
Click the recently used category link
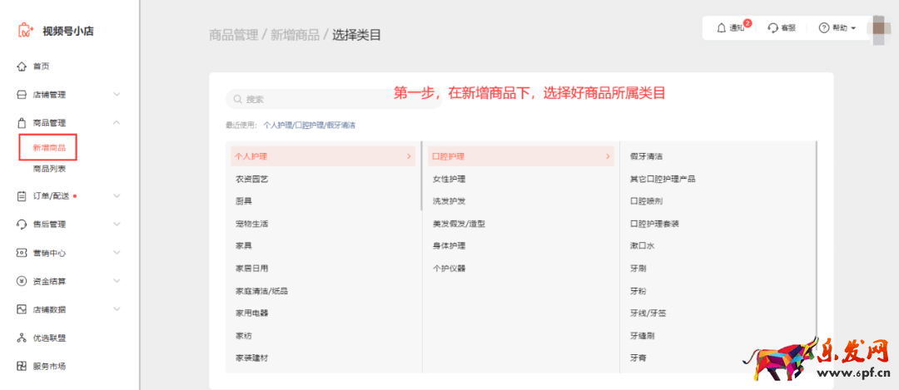pyautogui.click(x=309, y=125)
